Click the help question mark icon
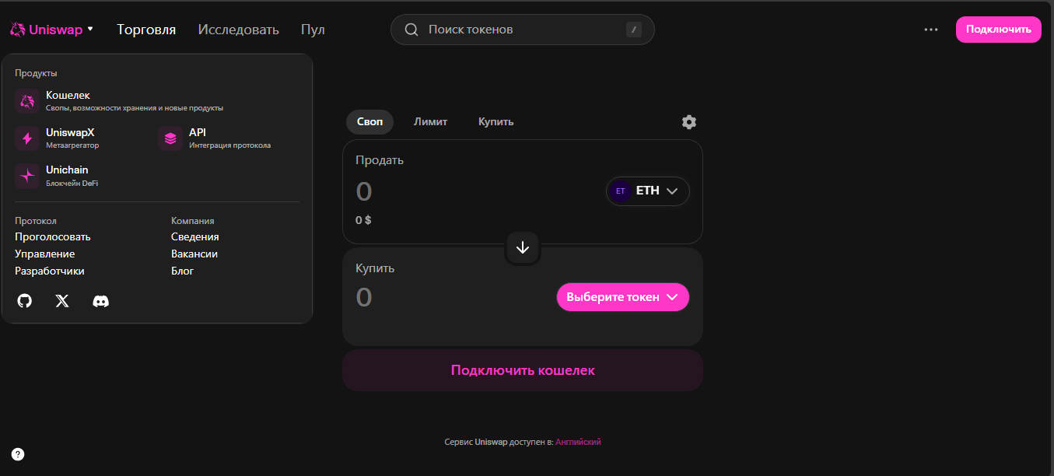This screenshot has width=1054, height=476. click(x=18, y=454)
